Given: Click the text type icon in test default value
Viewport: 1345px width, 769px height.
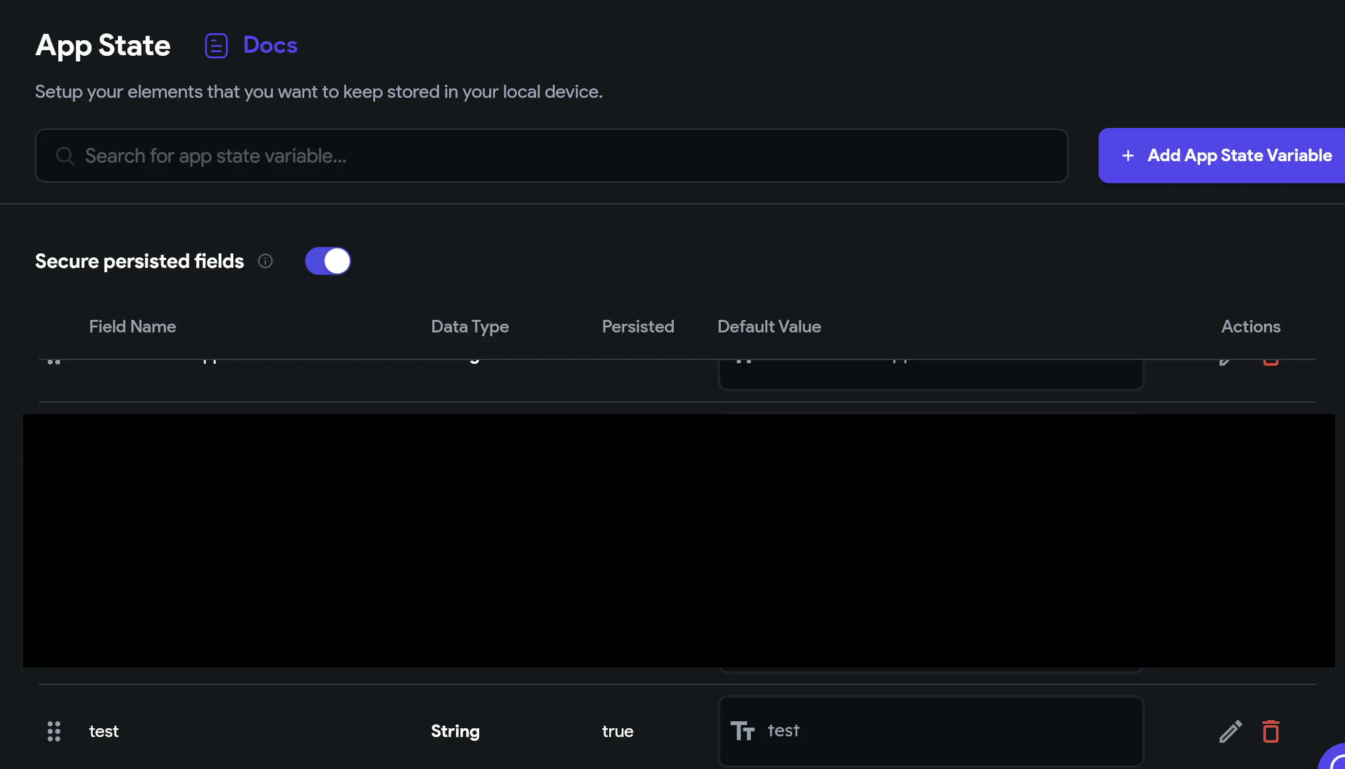Looking at the screenshot, I should click(x=743, y=731).
